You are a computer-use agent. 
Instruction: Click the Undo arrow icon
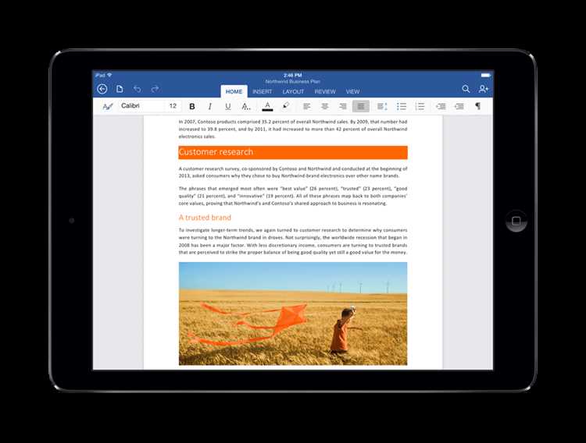coord(138,89)
